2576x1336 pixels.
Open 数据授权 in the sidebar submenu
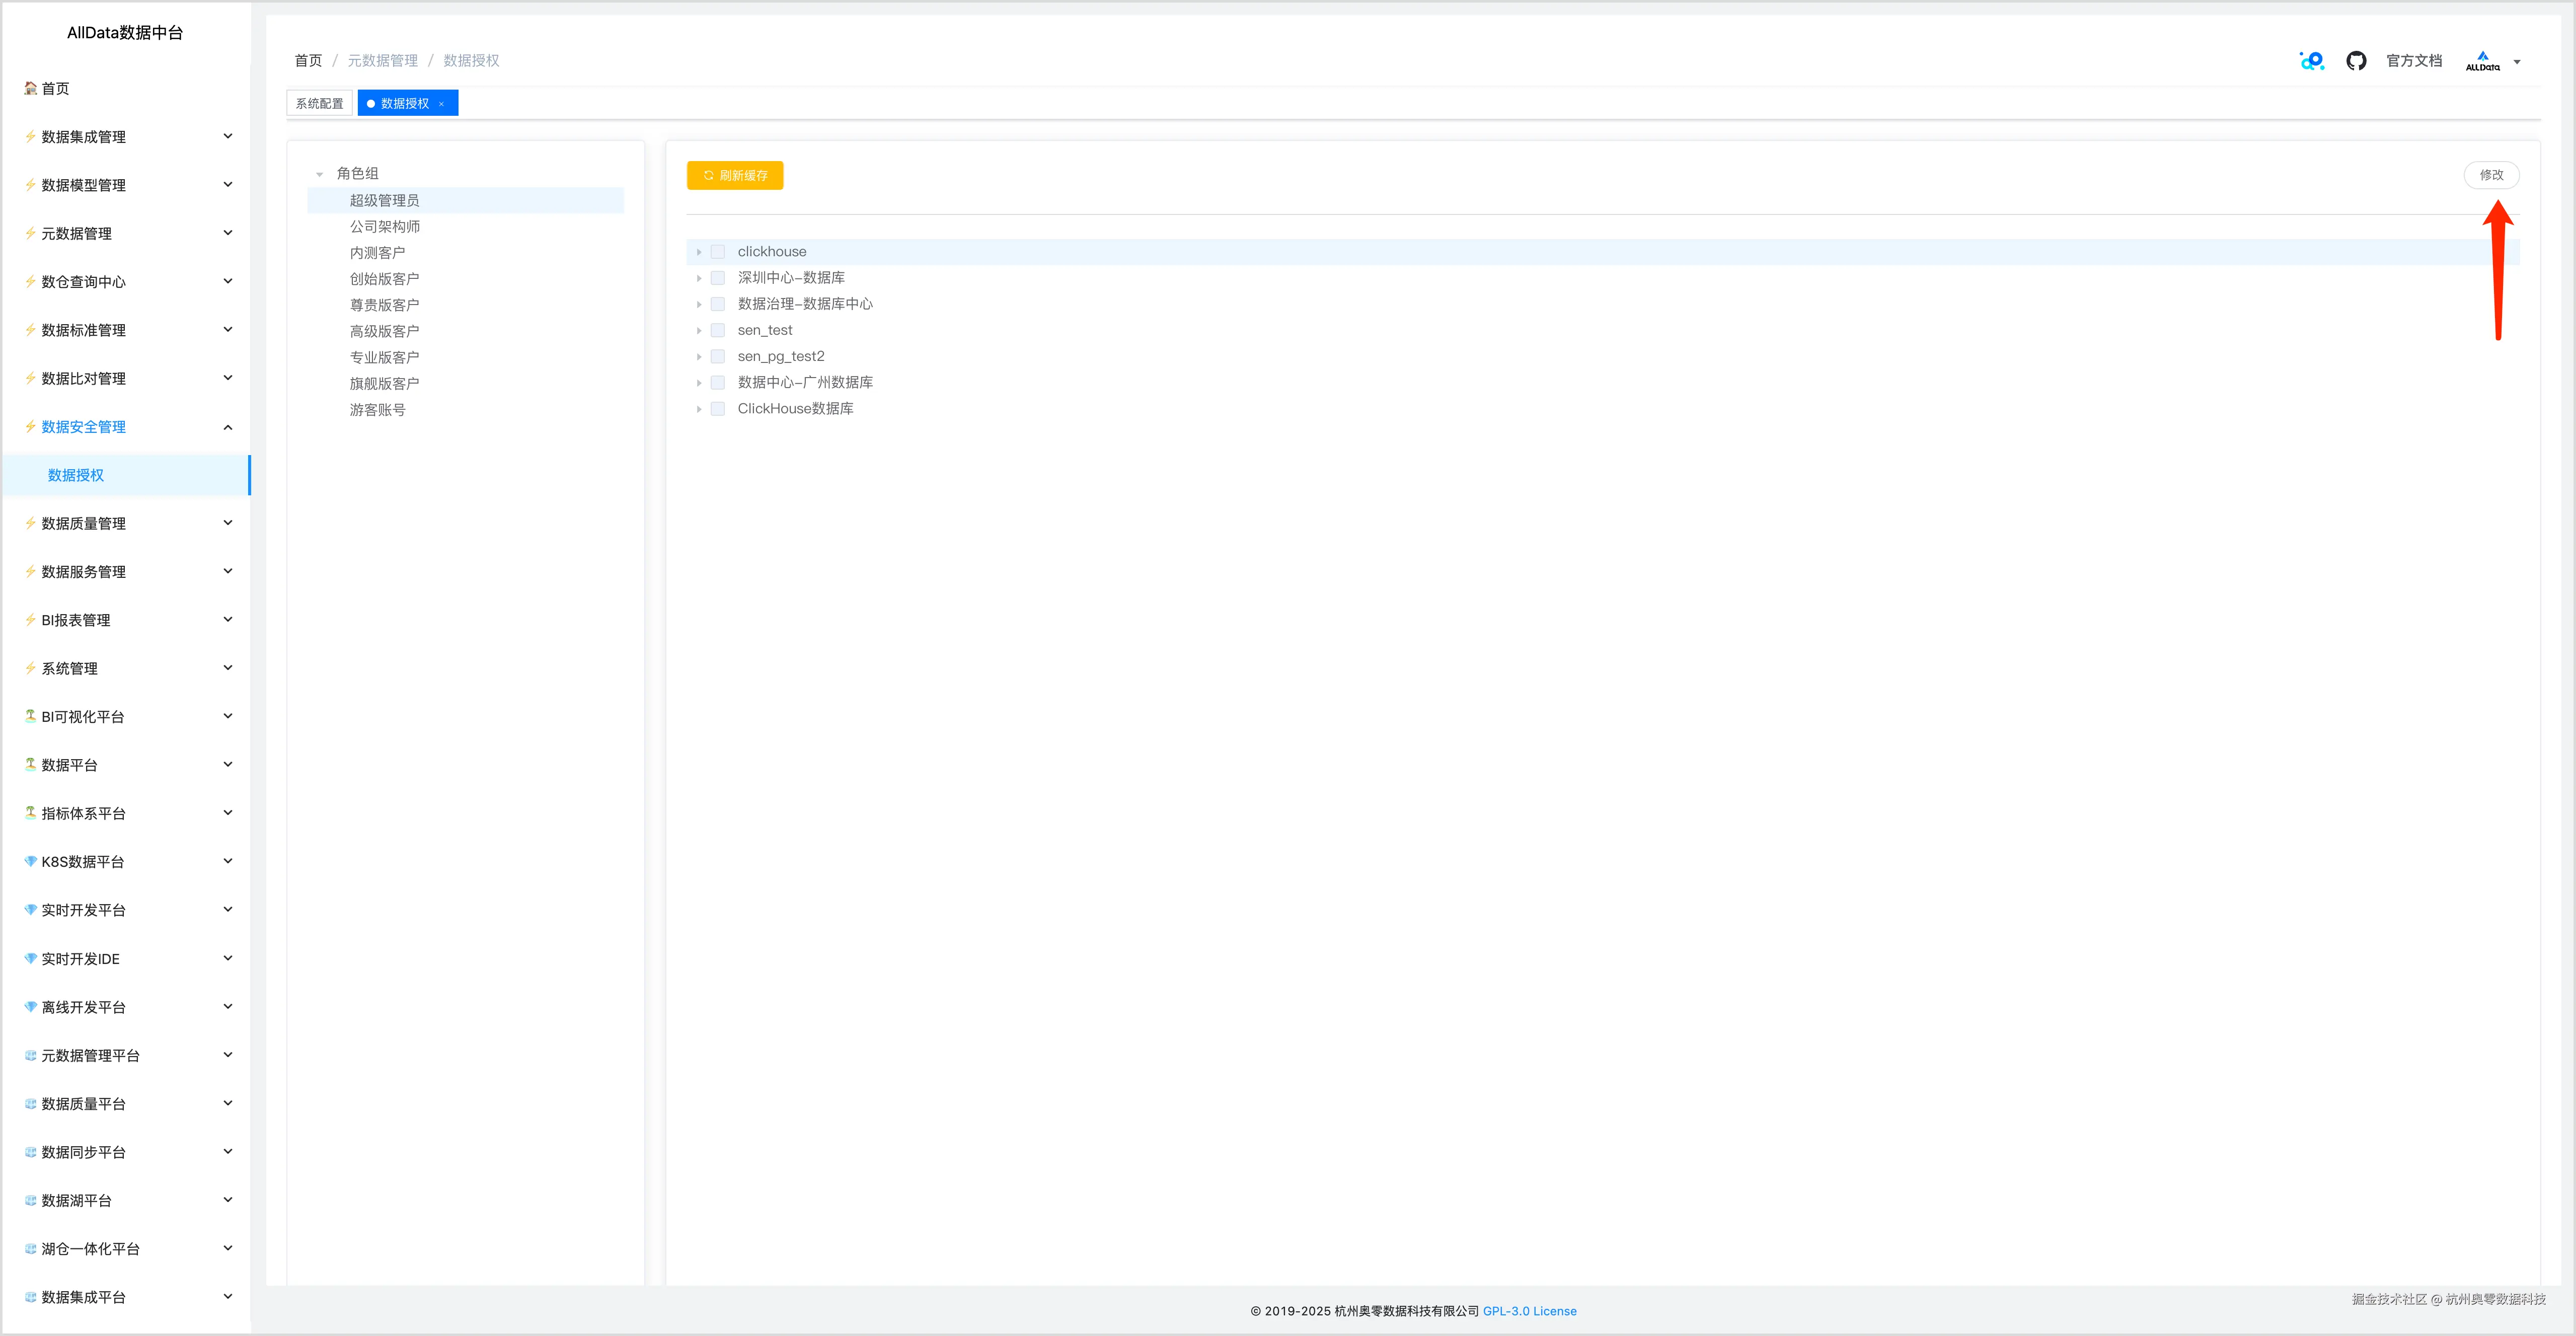click(126, 475)
